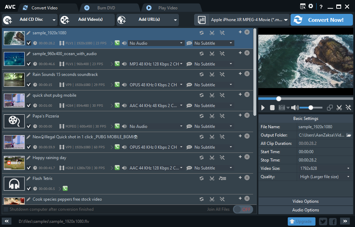Click Add Video(s) button

coord(87,20)
